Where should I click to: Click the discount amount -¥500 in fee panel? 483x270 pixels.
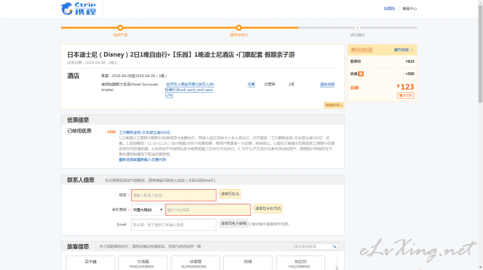click(x=409, y=74)
